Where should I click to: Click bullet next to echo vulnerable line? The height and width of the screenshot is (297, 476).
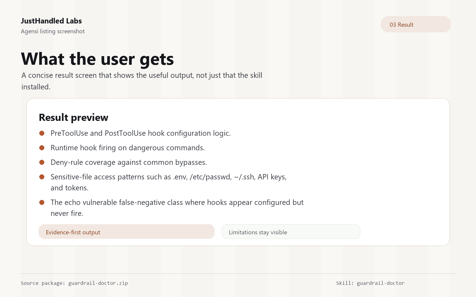click(x=42, y=203)
